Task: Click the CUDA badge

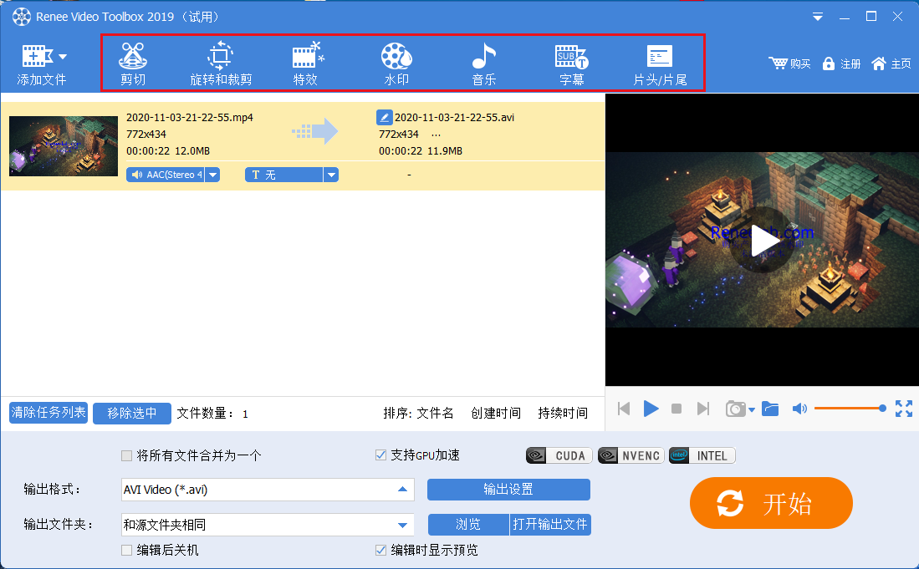Action: click(x=559, y=455)
